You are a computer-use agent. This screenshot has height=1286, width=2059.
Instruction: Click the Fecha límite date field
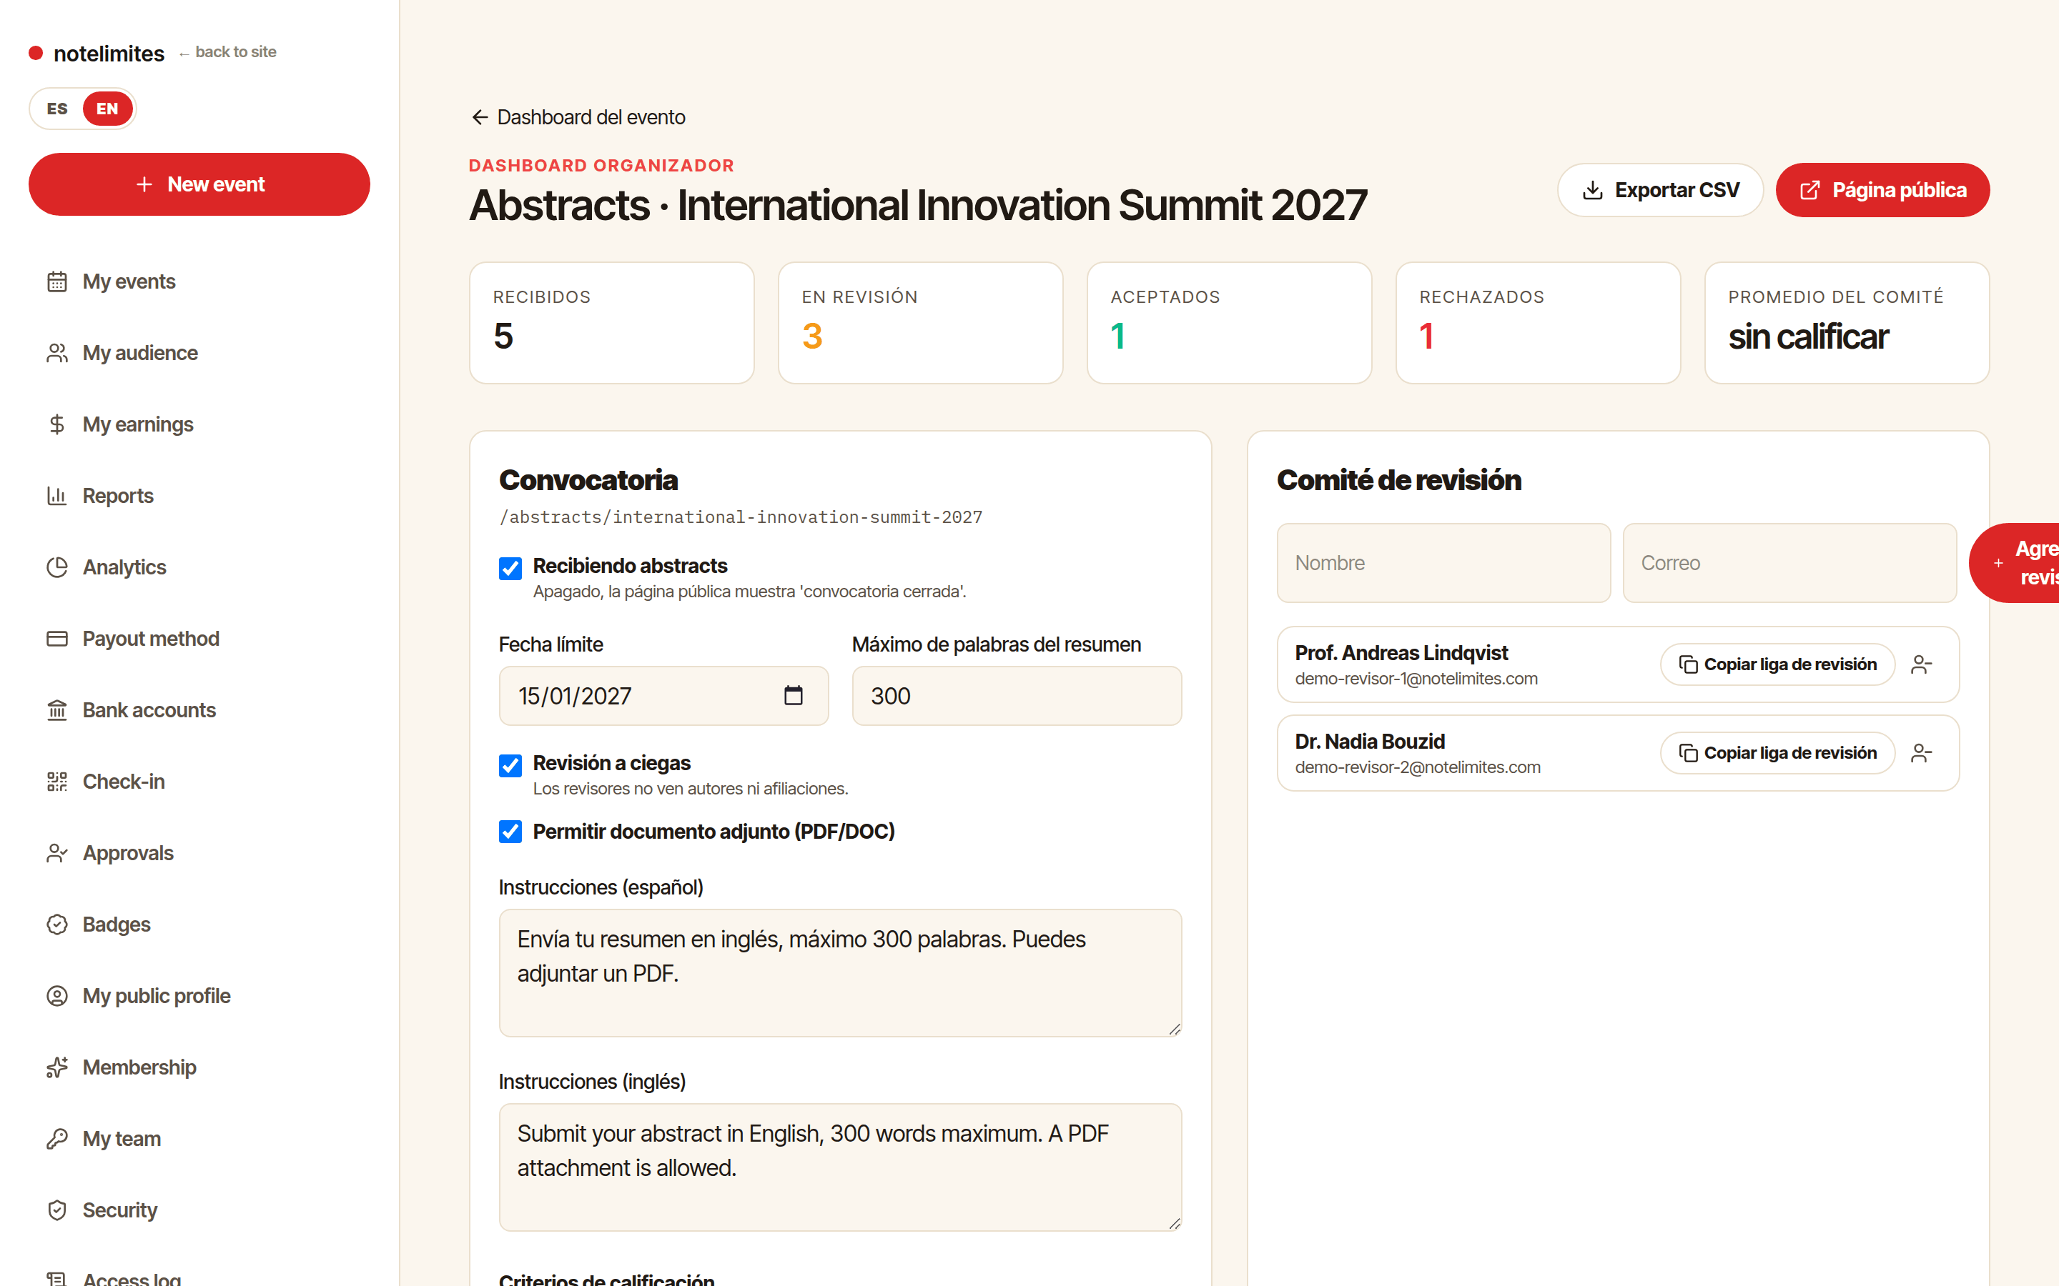pos(663,696)
